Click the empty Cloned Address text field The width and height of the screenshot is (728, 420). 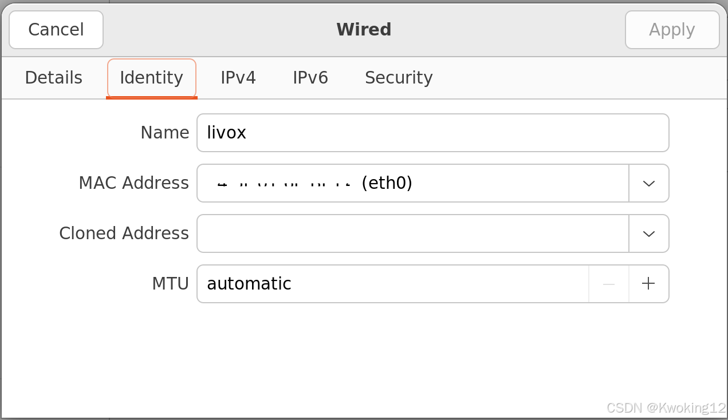(412, 233)
